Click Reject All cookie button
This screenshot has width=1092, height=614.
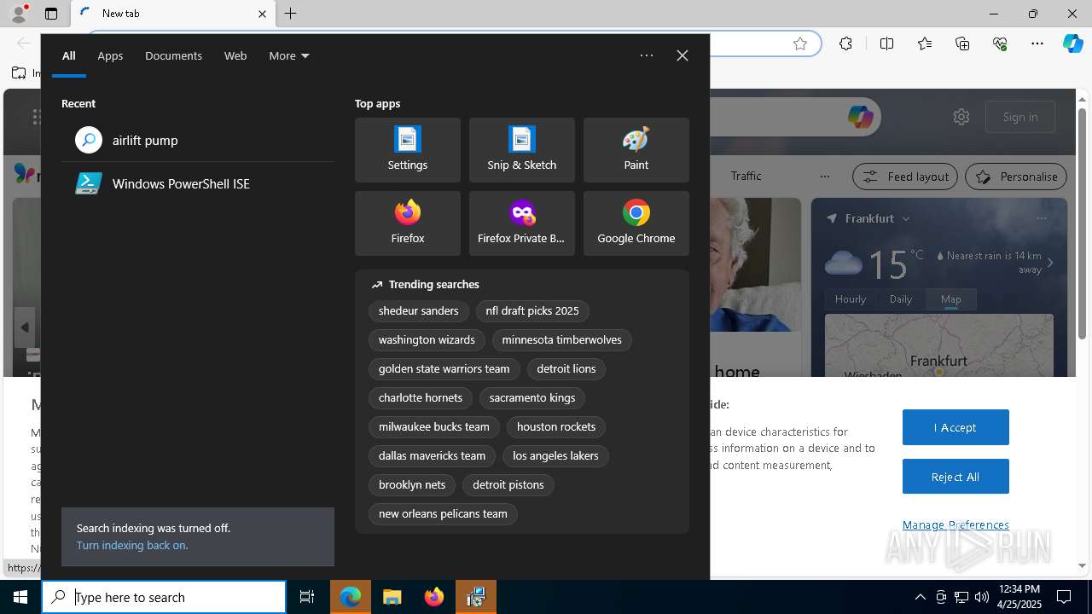[955, 477]
